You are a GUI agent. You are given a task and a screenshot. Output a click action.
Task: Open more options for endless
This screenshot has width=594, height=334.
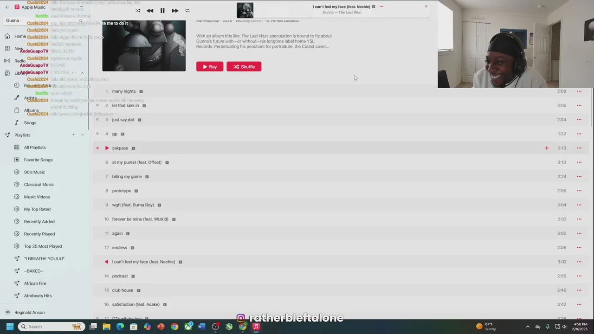tap(579, 247)
